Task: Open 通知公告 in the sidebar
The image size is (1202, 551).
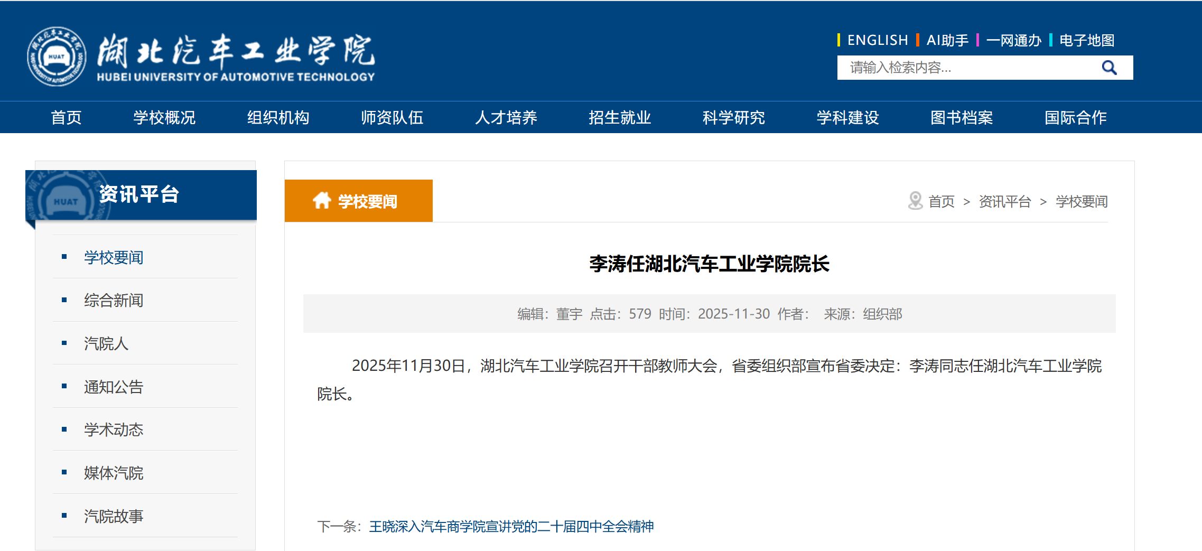Action: 114,387
